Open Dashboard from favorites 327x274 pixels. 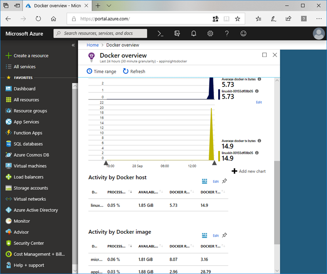click(x=21, y=89)
